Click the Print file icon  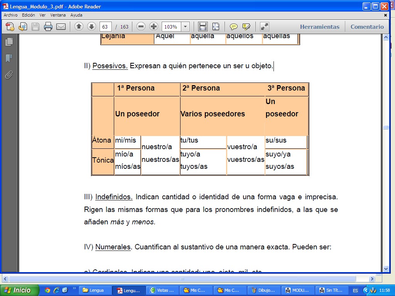click(x=48, y=27)
